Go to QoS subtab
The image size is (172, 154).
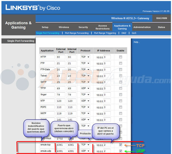[x=134, y=33]
